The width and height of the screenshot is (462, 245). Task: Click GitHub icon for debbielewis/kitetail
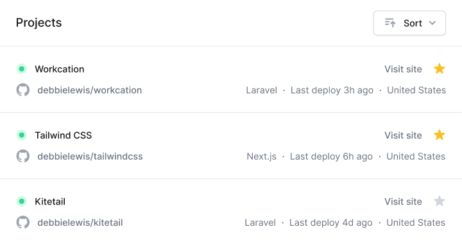point(23,223)
